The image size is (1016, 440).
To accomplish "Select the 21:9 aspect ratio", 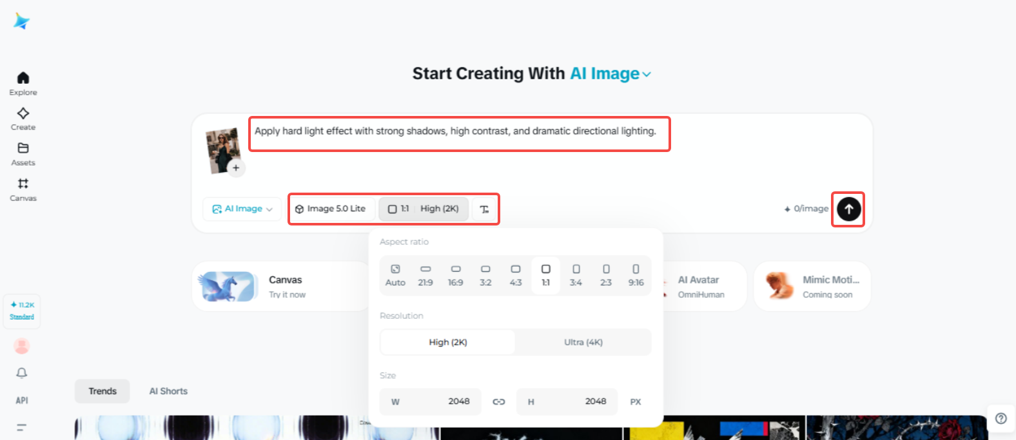I will [425, 275].
